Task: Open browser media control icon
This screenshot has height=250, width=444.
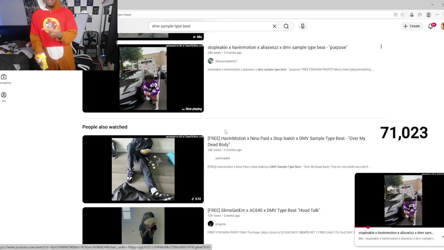Action: [411, 15]
